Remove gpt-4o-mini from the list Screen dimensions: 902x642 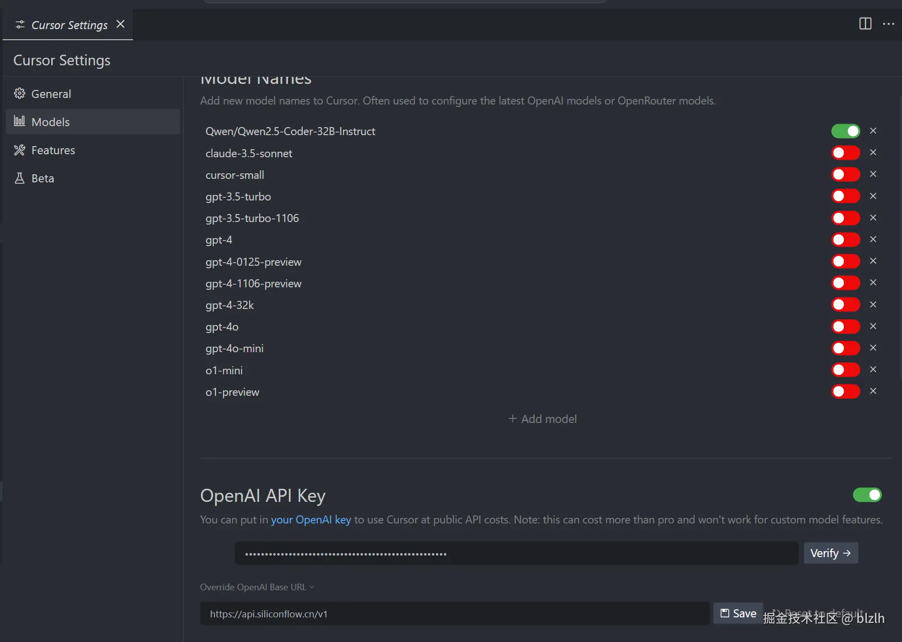click(x=873, y=348)
